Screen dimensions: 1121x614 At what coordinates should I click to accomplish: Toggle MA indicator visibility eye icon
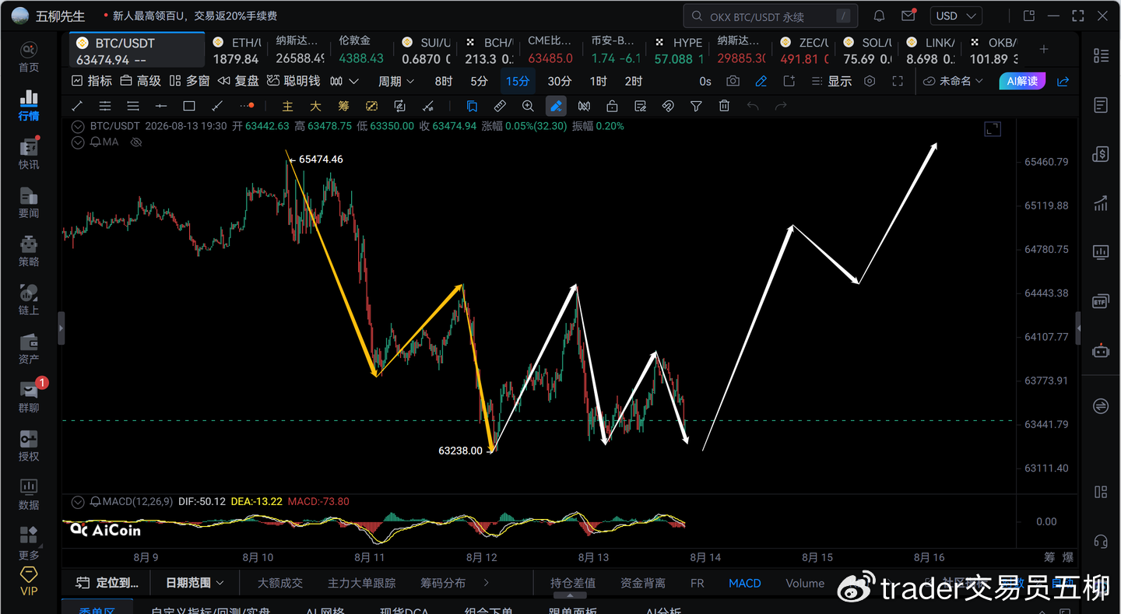pos(136,142)
